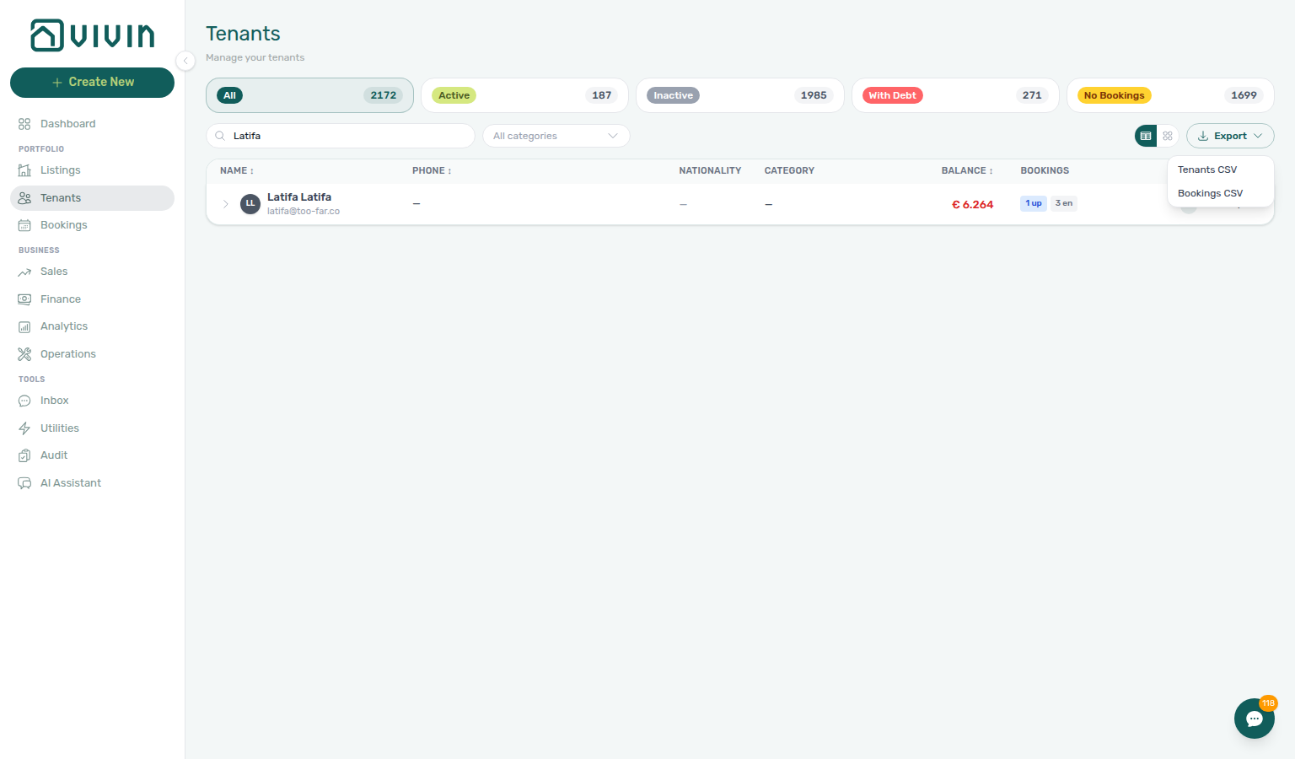Image resolution: width=1295 pixels, height=759 pixels.
Task: Open the Operations section
Action: pyautogui.click(x=92, y=354)
